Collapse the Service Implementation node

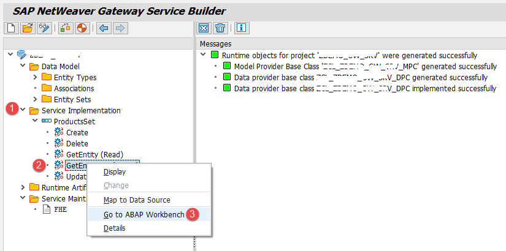[x=23, y=111]
